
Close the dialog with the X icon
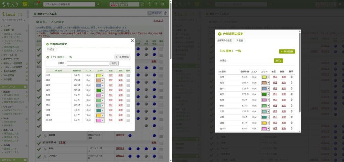point(132,40)
